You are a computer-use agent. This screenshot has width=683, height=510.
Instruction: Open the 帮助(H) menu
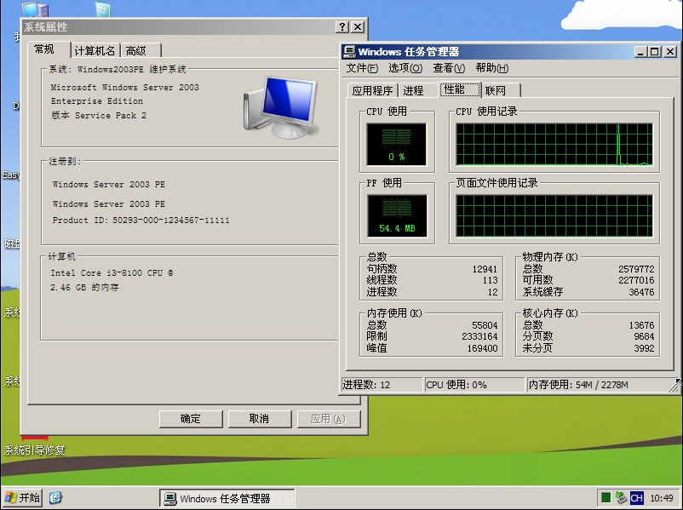click(491, 68)
